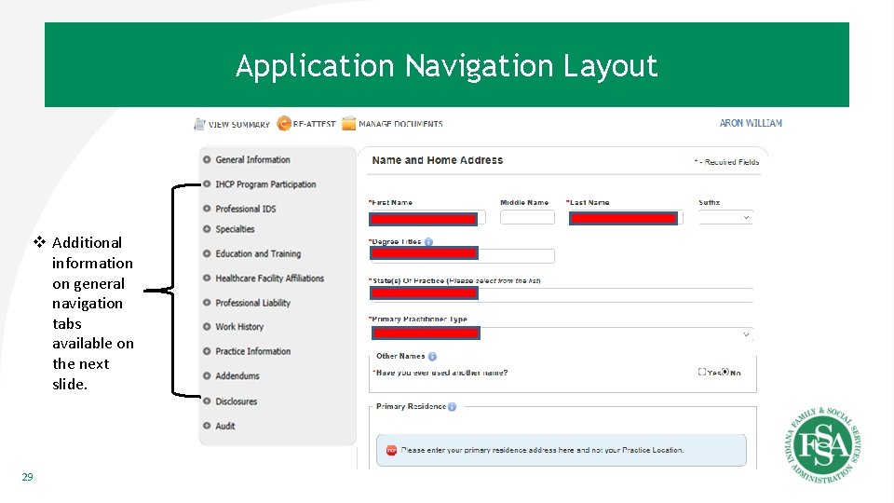The height and width of the screenshot is (503, 894).
Task: Click the bullet beside Audit
Action: click(207, 426)
